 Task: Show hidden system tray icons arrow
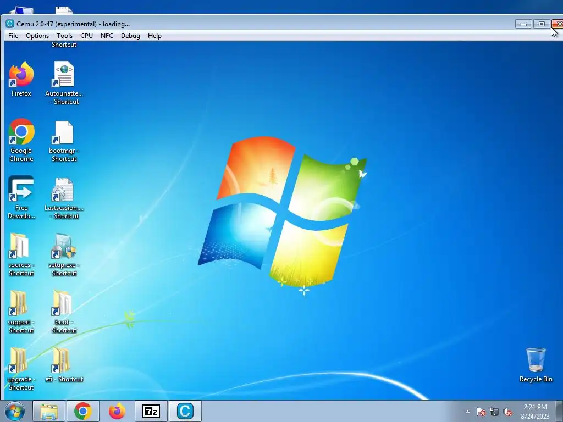click(x=467, y=412)
